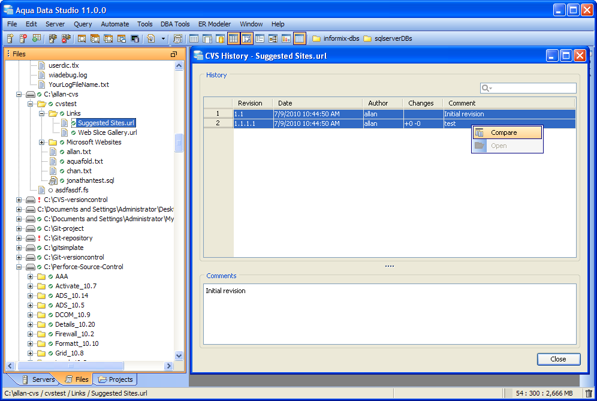Screen dimensions: 597x401
Task: Click the Author column header
Action: (x=382, y=103)
